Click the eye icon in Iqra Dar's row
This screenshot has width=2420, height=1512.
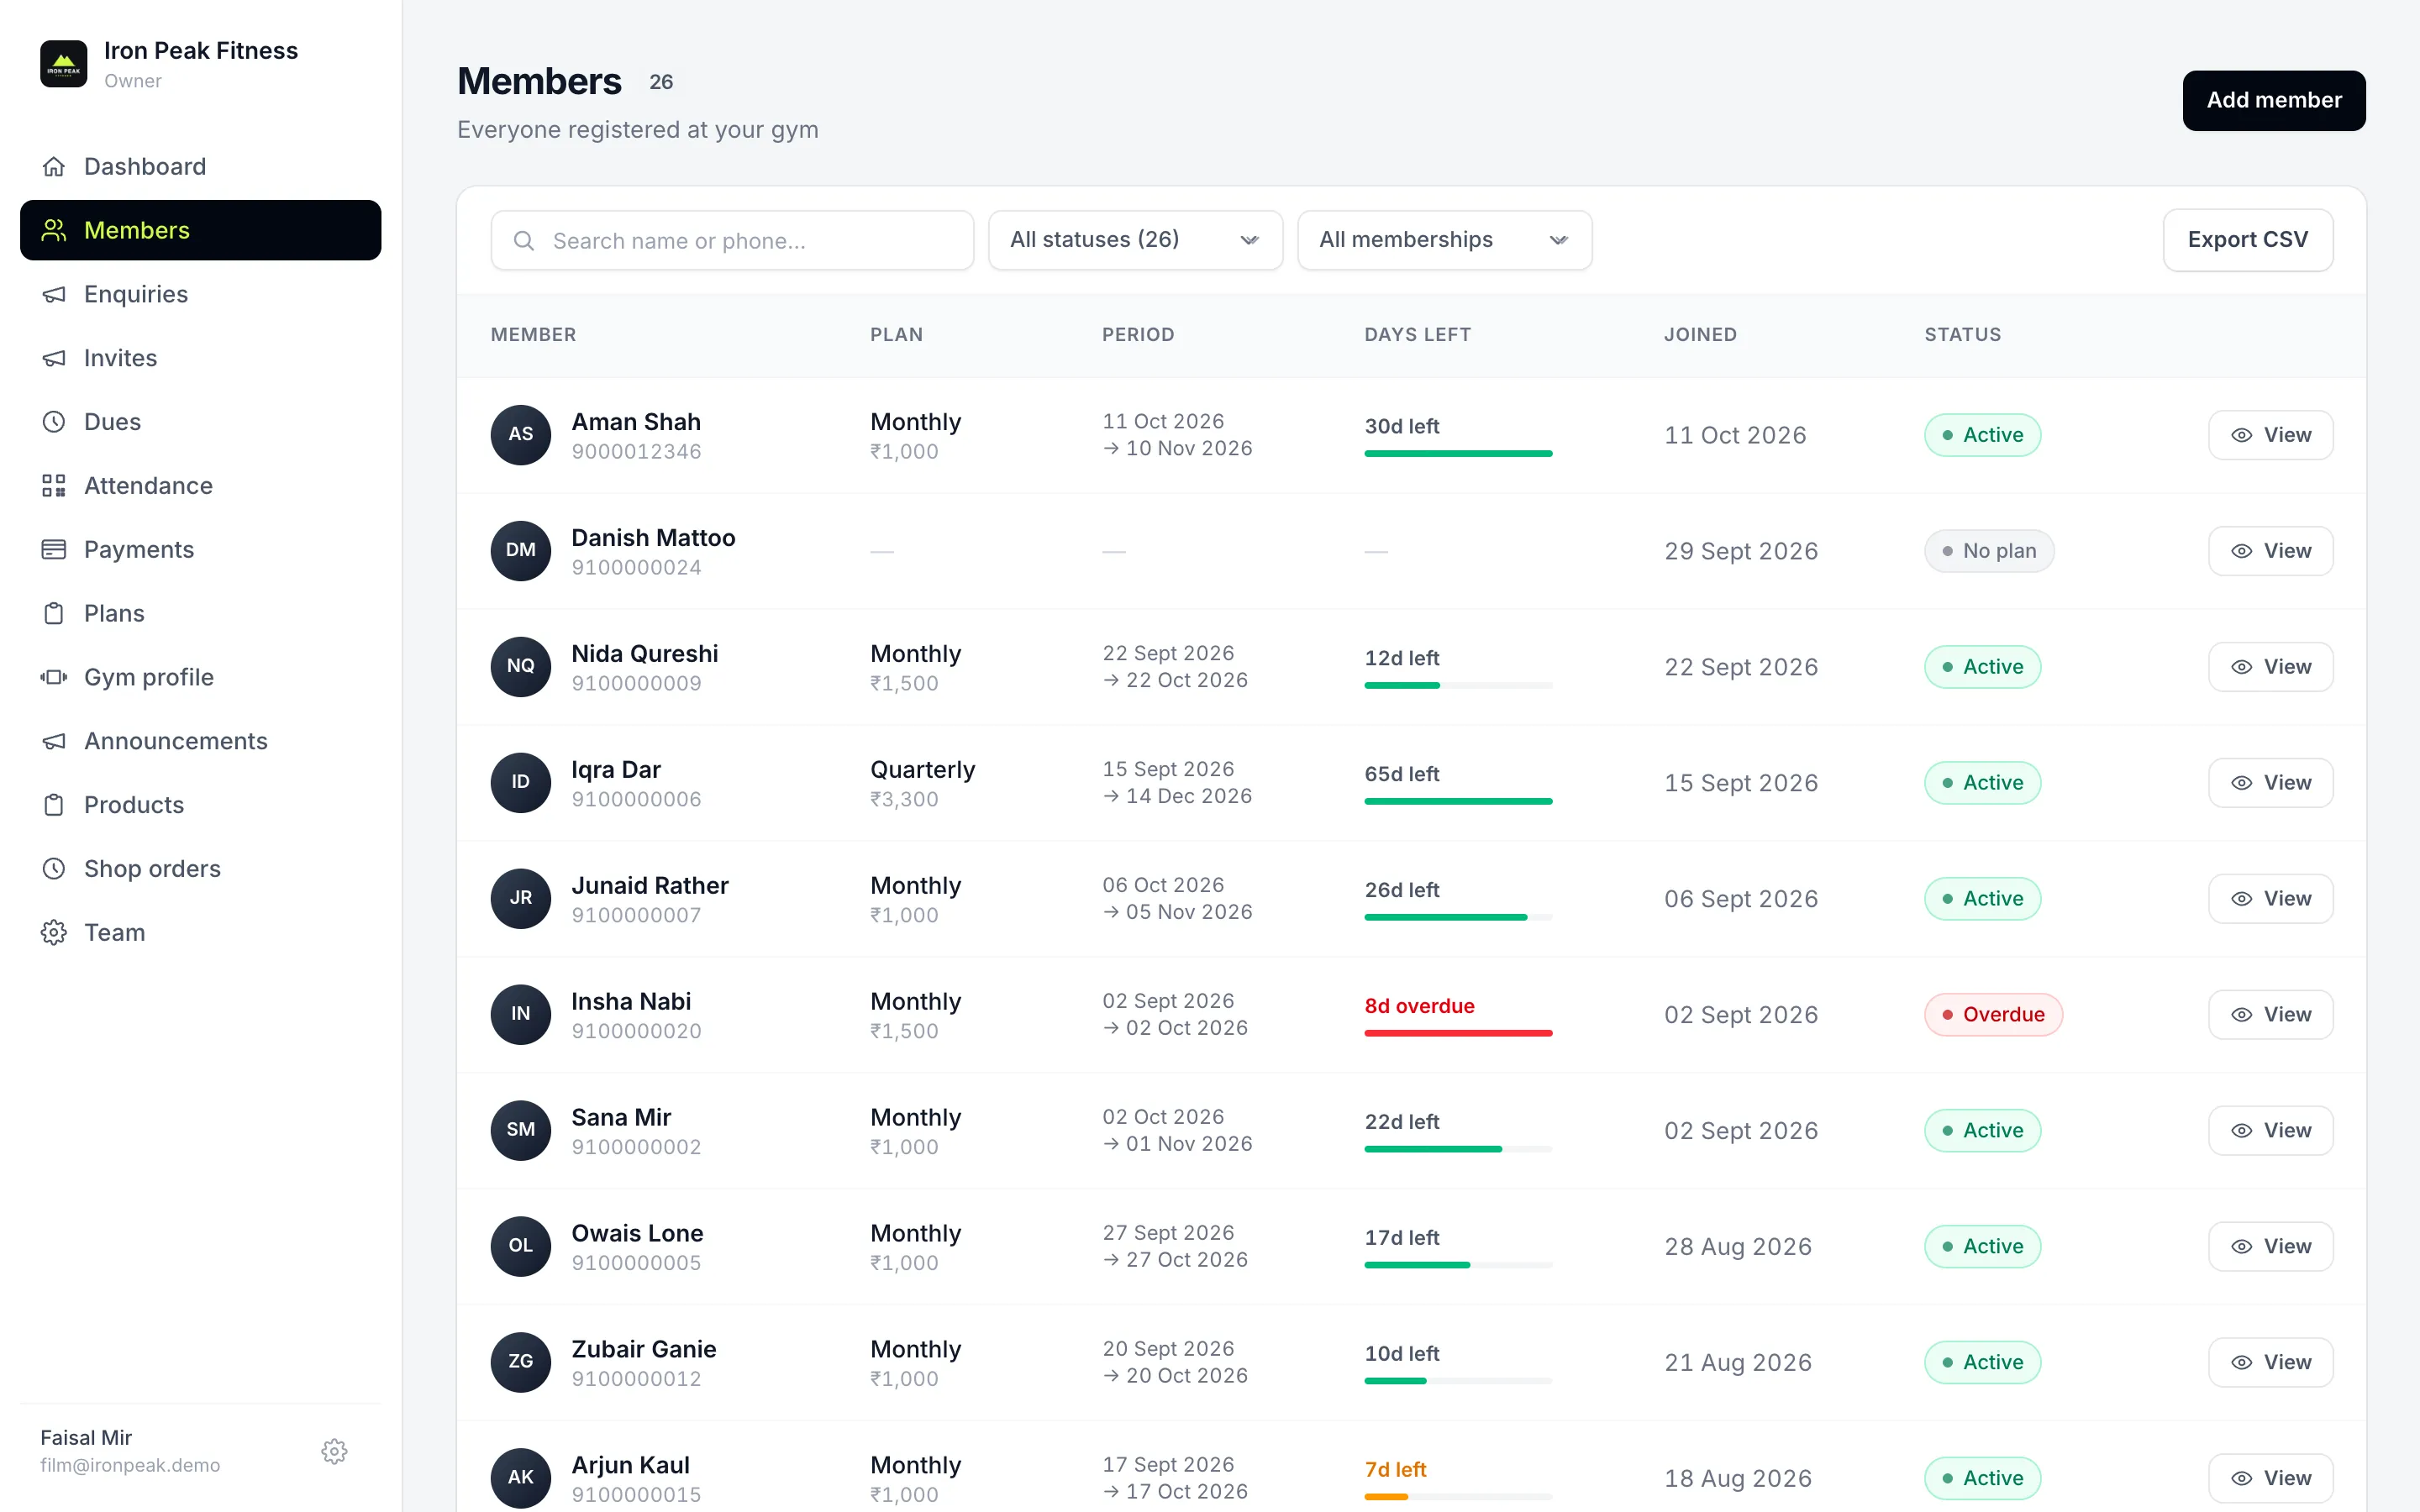(x=2242, y=783)
